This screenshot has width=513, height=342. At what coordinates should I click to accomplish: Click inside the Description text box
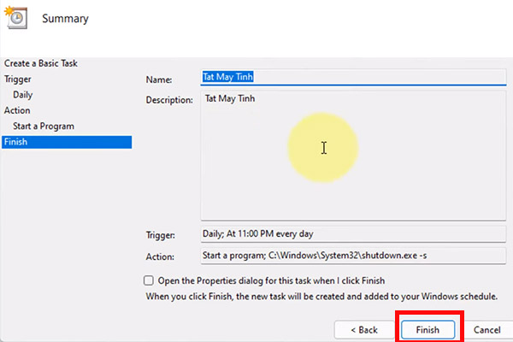(353, 156)
